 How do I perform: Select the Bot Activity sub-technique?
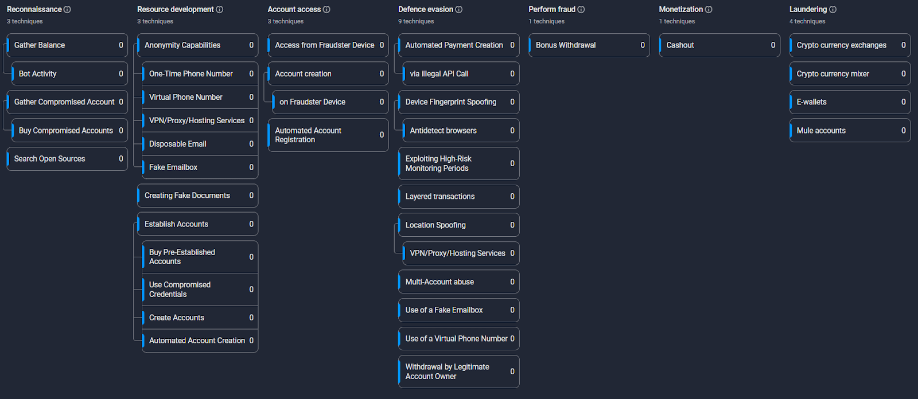click(x=69, y=74)
